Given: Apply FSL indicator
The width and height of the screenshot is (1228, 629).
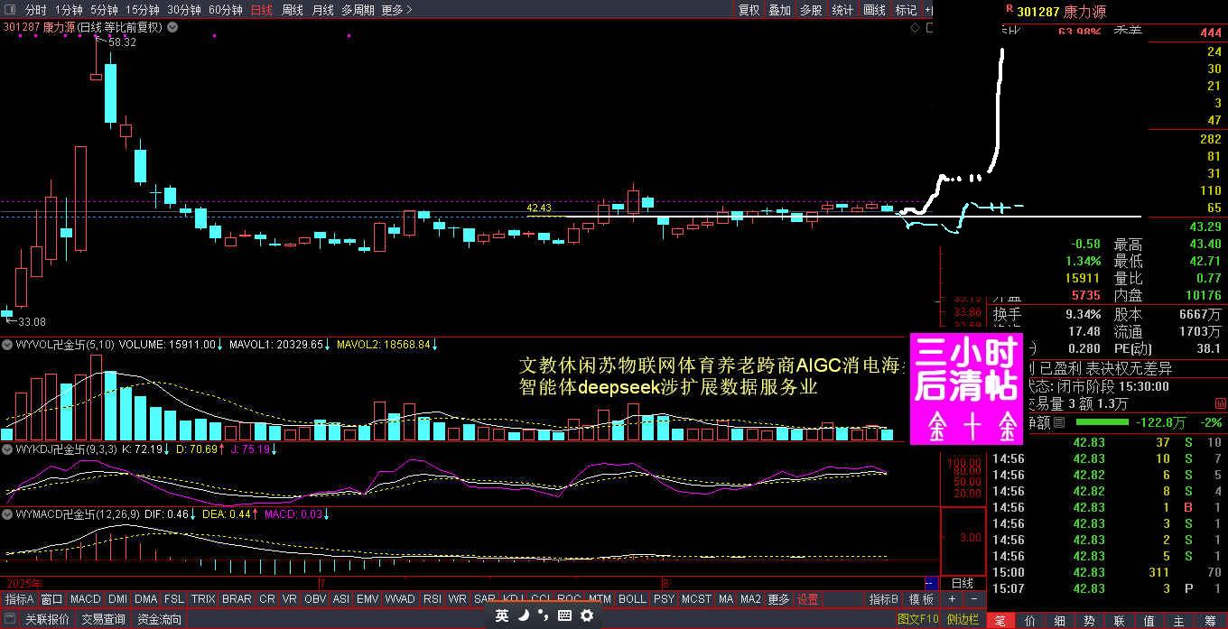Looking at the screenshot, I should click(173, 599).
